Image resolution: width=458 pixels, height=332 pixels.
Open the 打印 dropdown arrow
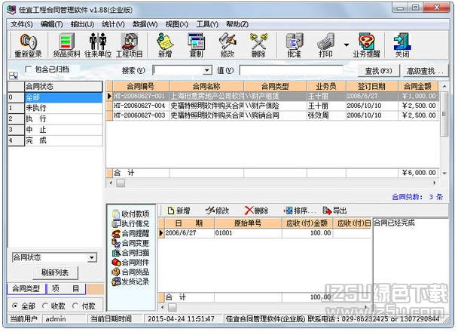pos(347,45)
